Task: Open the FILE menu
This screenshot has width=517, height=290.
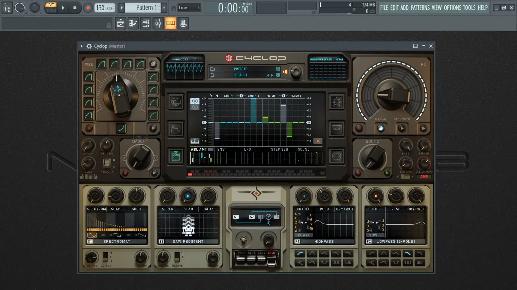Action: [384, 8]
